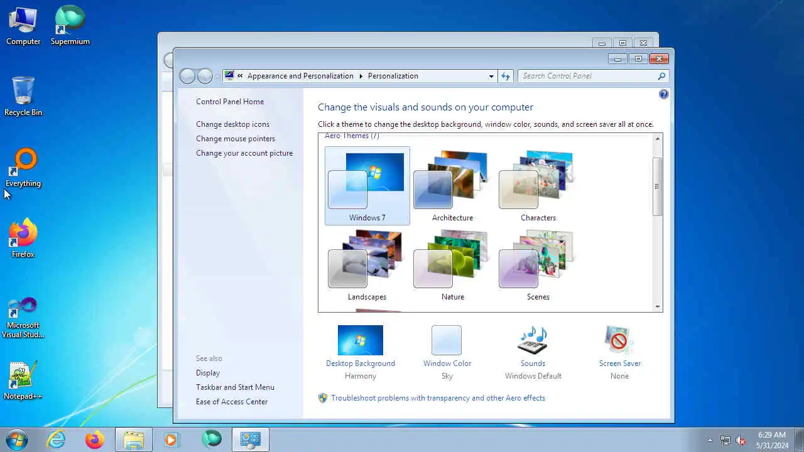The width and height of the screenshot is (804, 452).
Task: Click the theme list scroll up arrow
Action: [x=658, y=139]
